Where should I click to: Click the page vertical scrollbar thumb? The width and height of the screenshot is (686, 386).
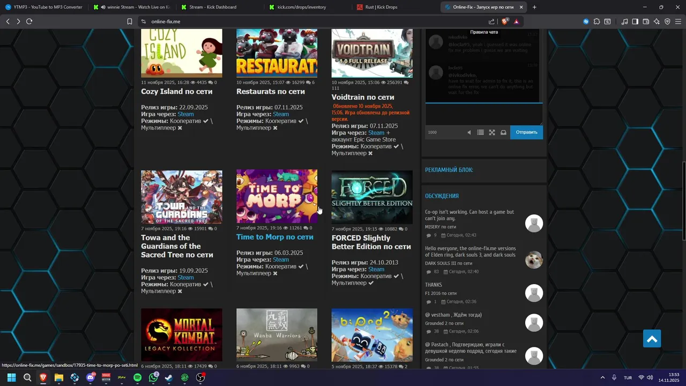683,201
